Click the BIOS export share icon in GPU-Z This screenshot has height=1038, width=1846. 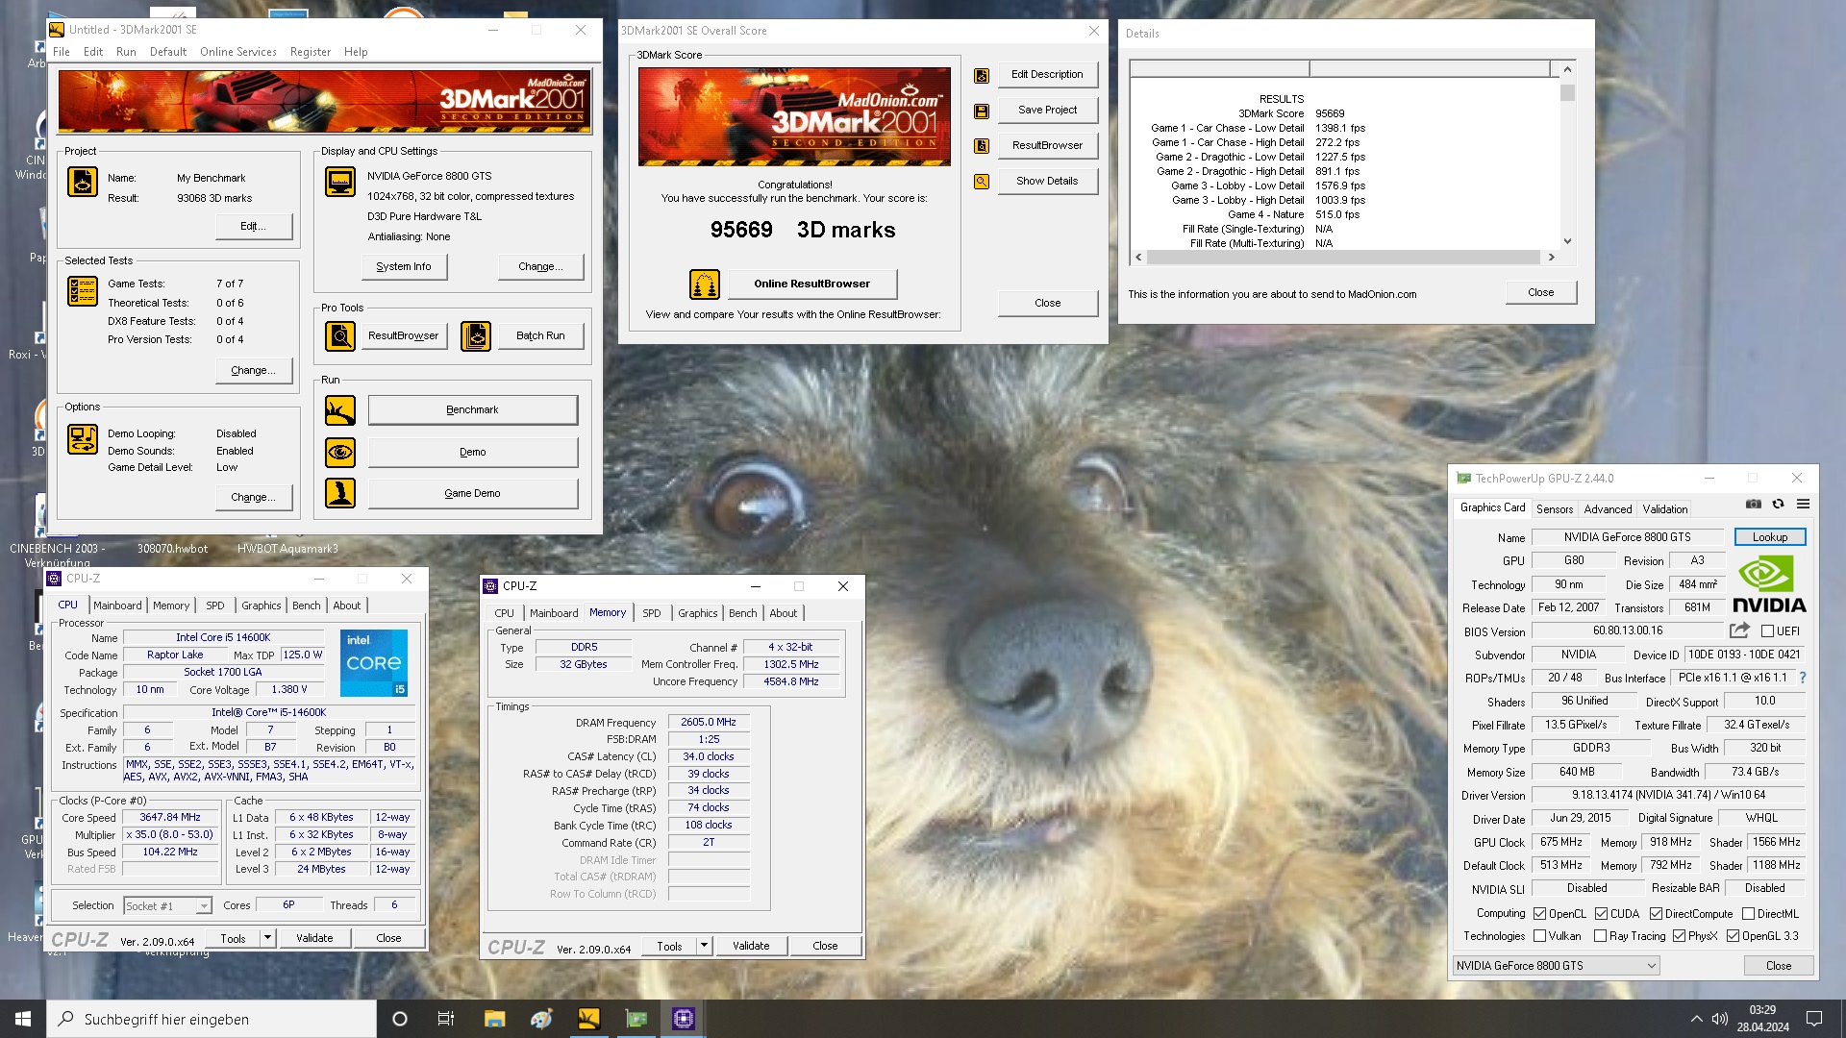click(1739, 630)
